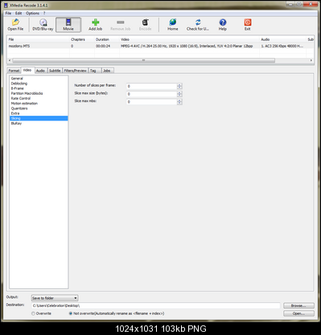The image size is (321, 335).
Task: Start the Encode toolbar icon
Action: [145, 25]
